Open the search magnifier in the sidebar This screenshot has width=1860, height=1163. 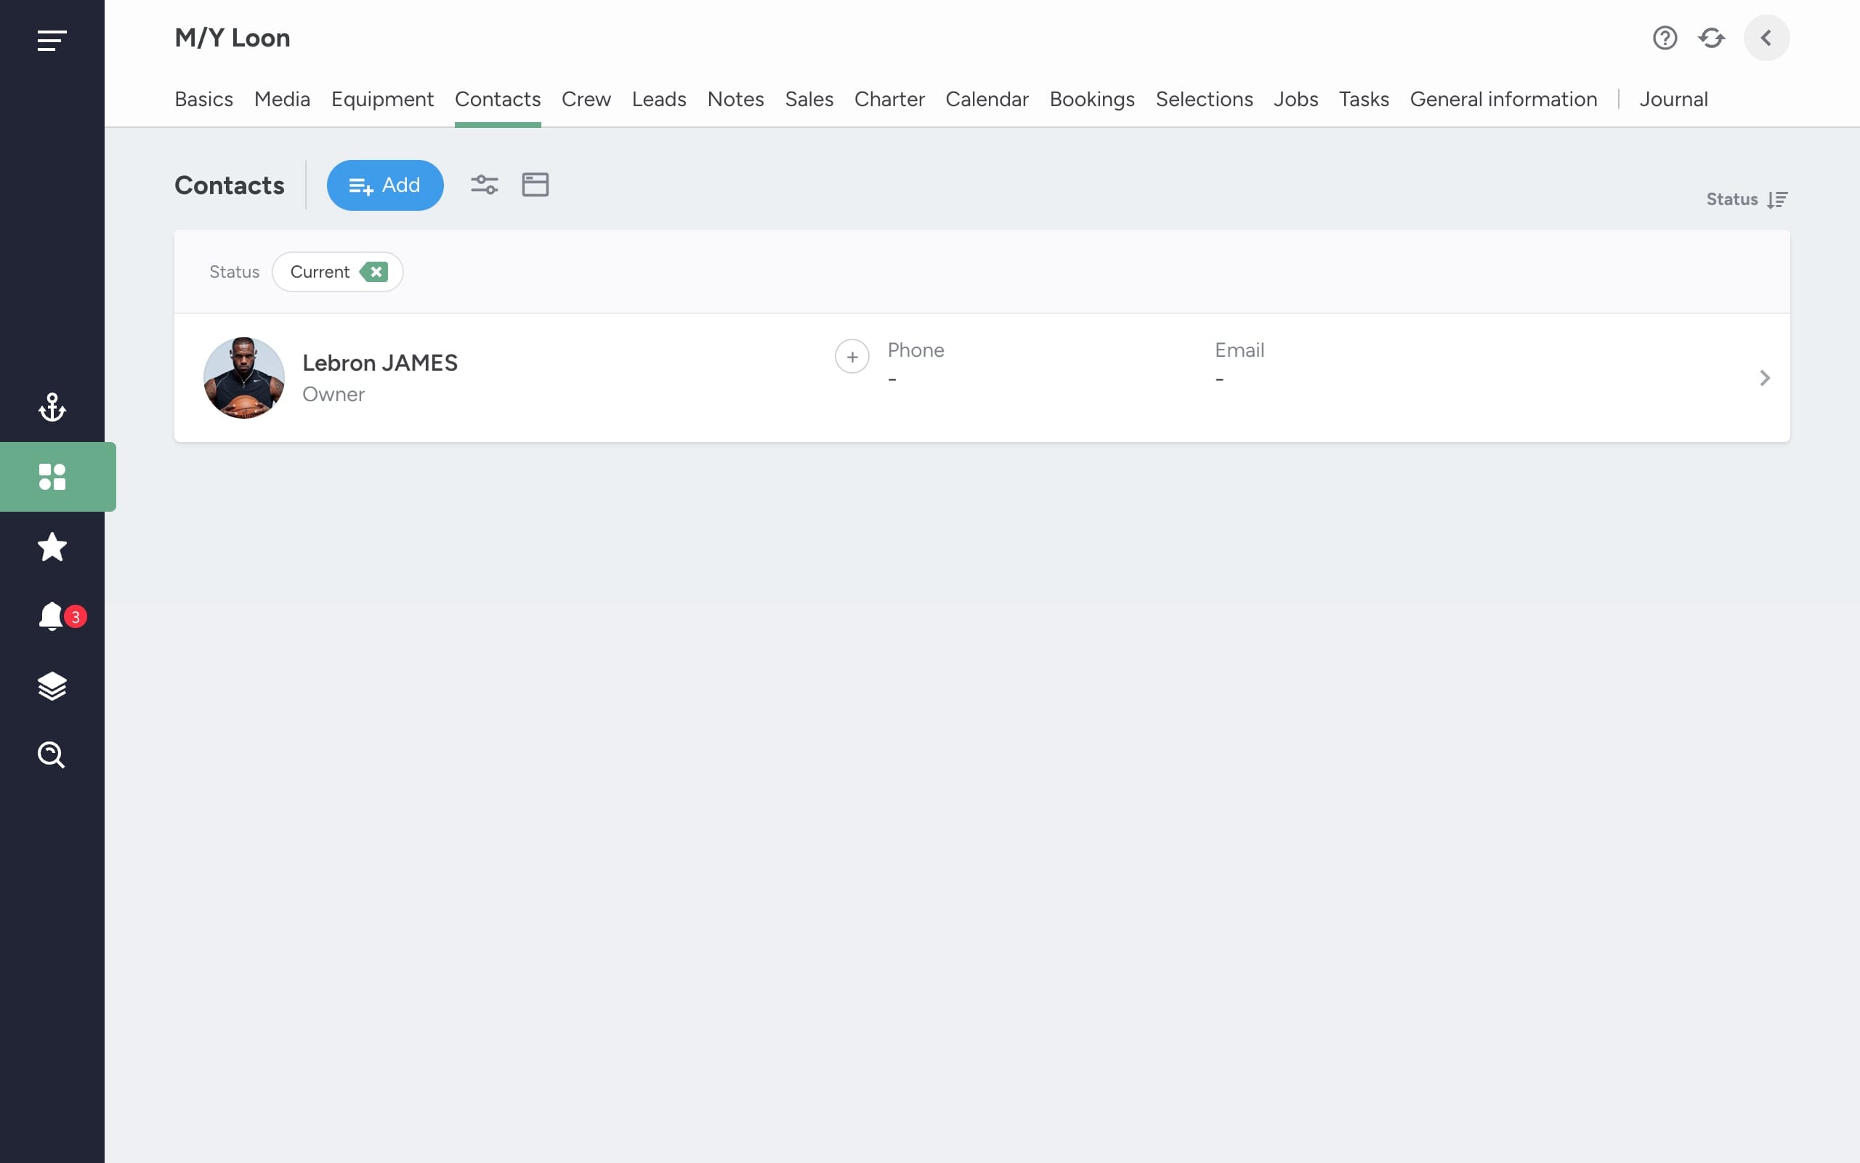[52, 754]
